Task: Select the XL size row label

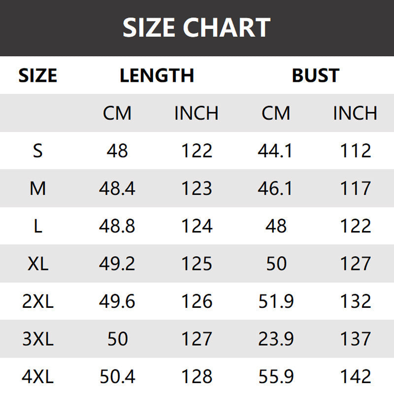Action: (38, 263)
